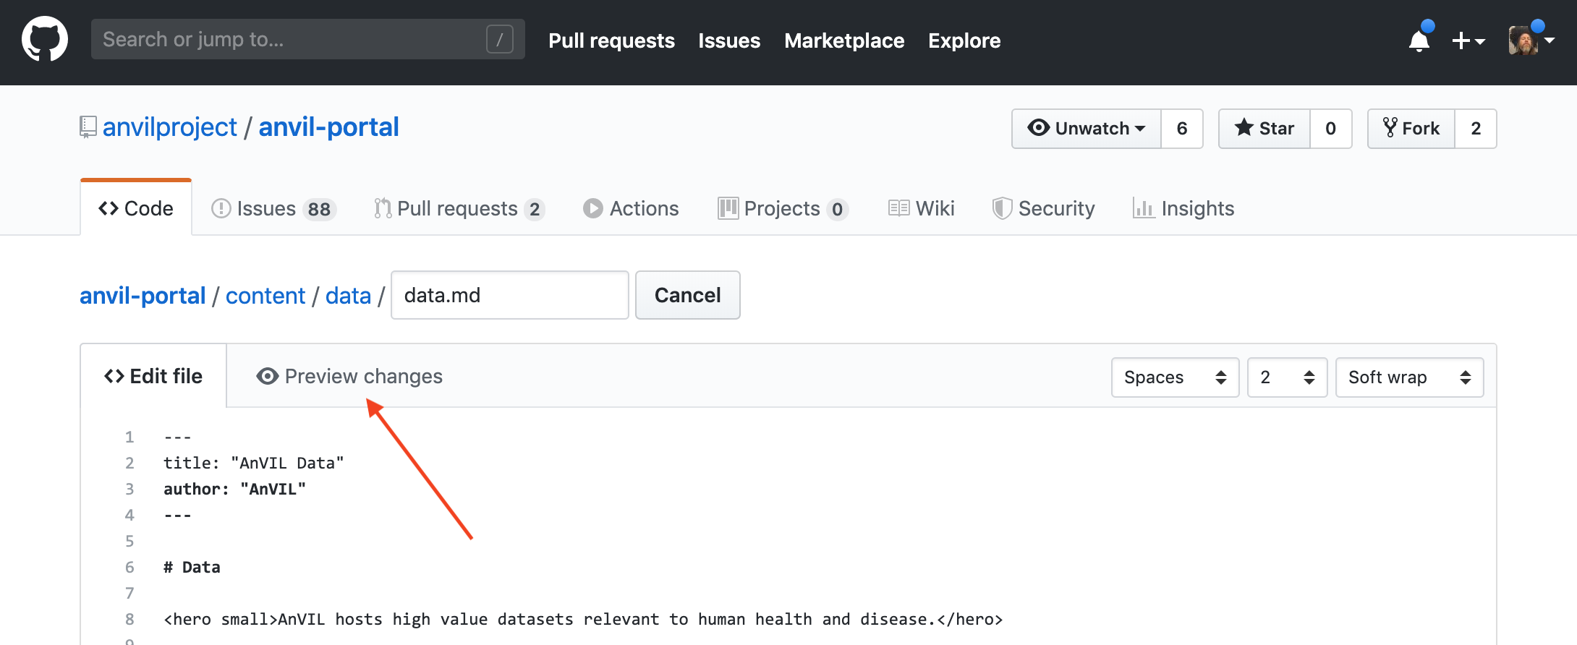Open the anvil-portal repository link
This screenshot has height=645, width=1577.
point(329,127)
